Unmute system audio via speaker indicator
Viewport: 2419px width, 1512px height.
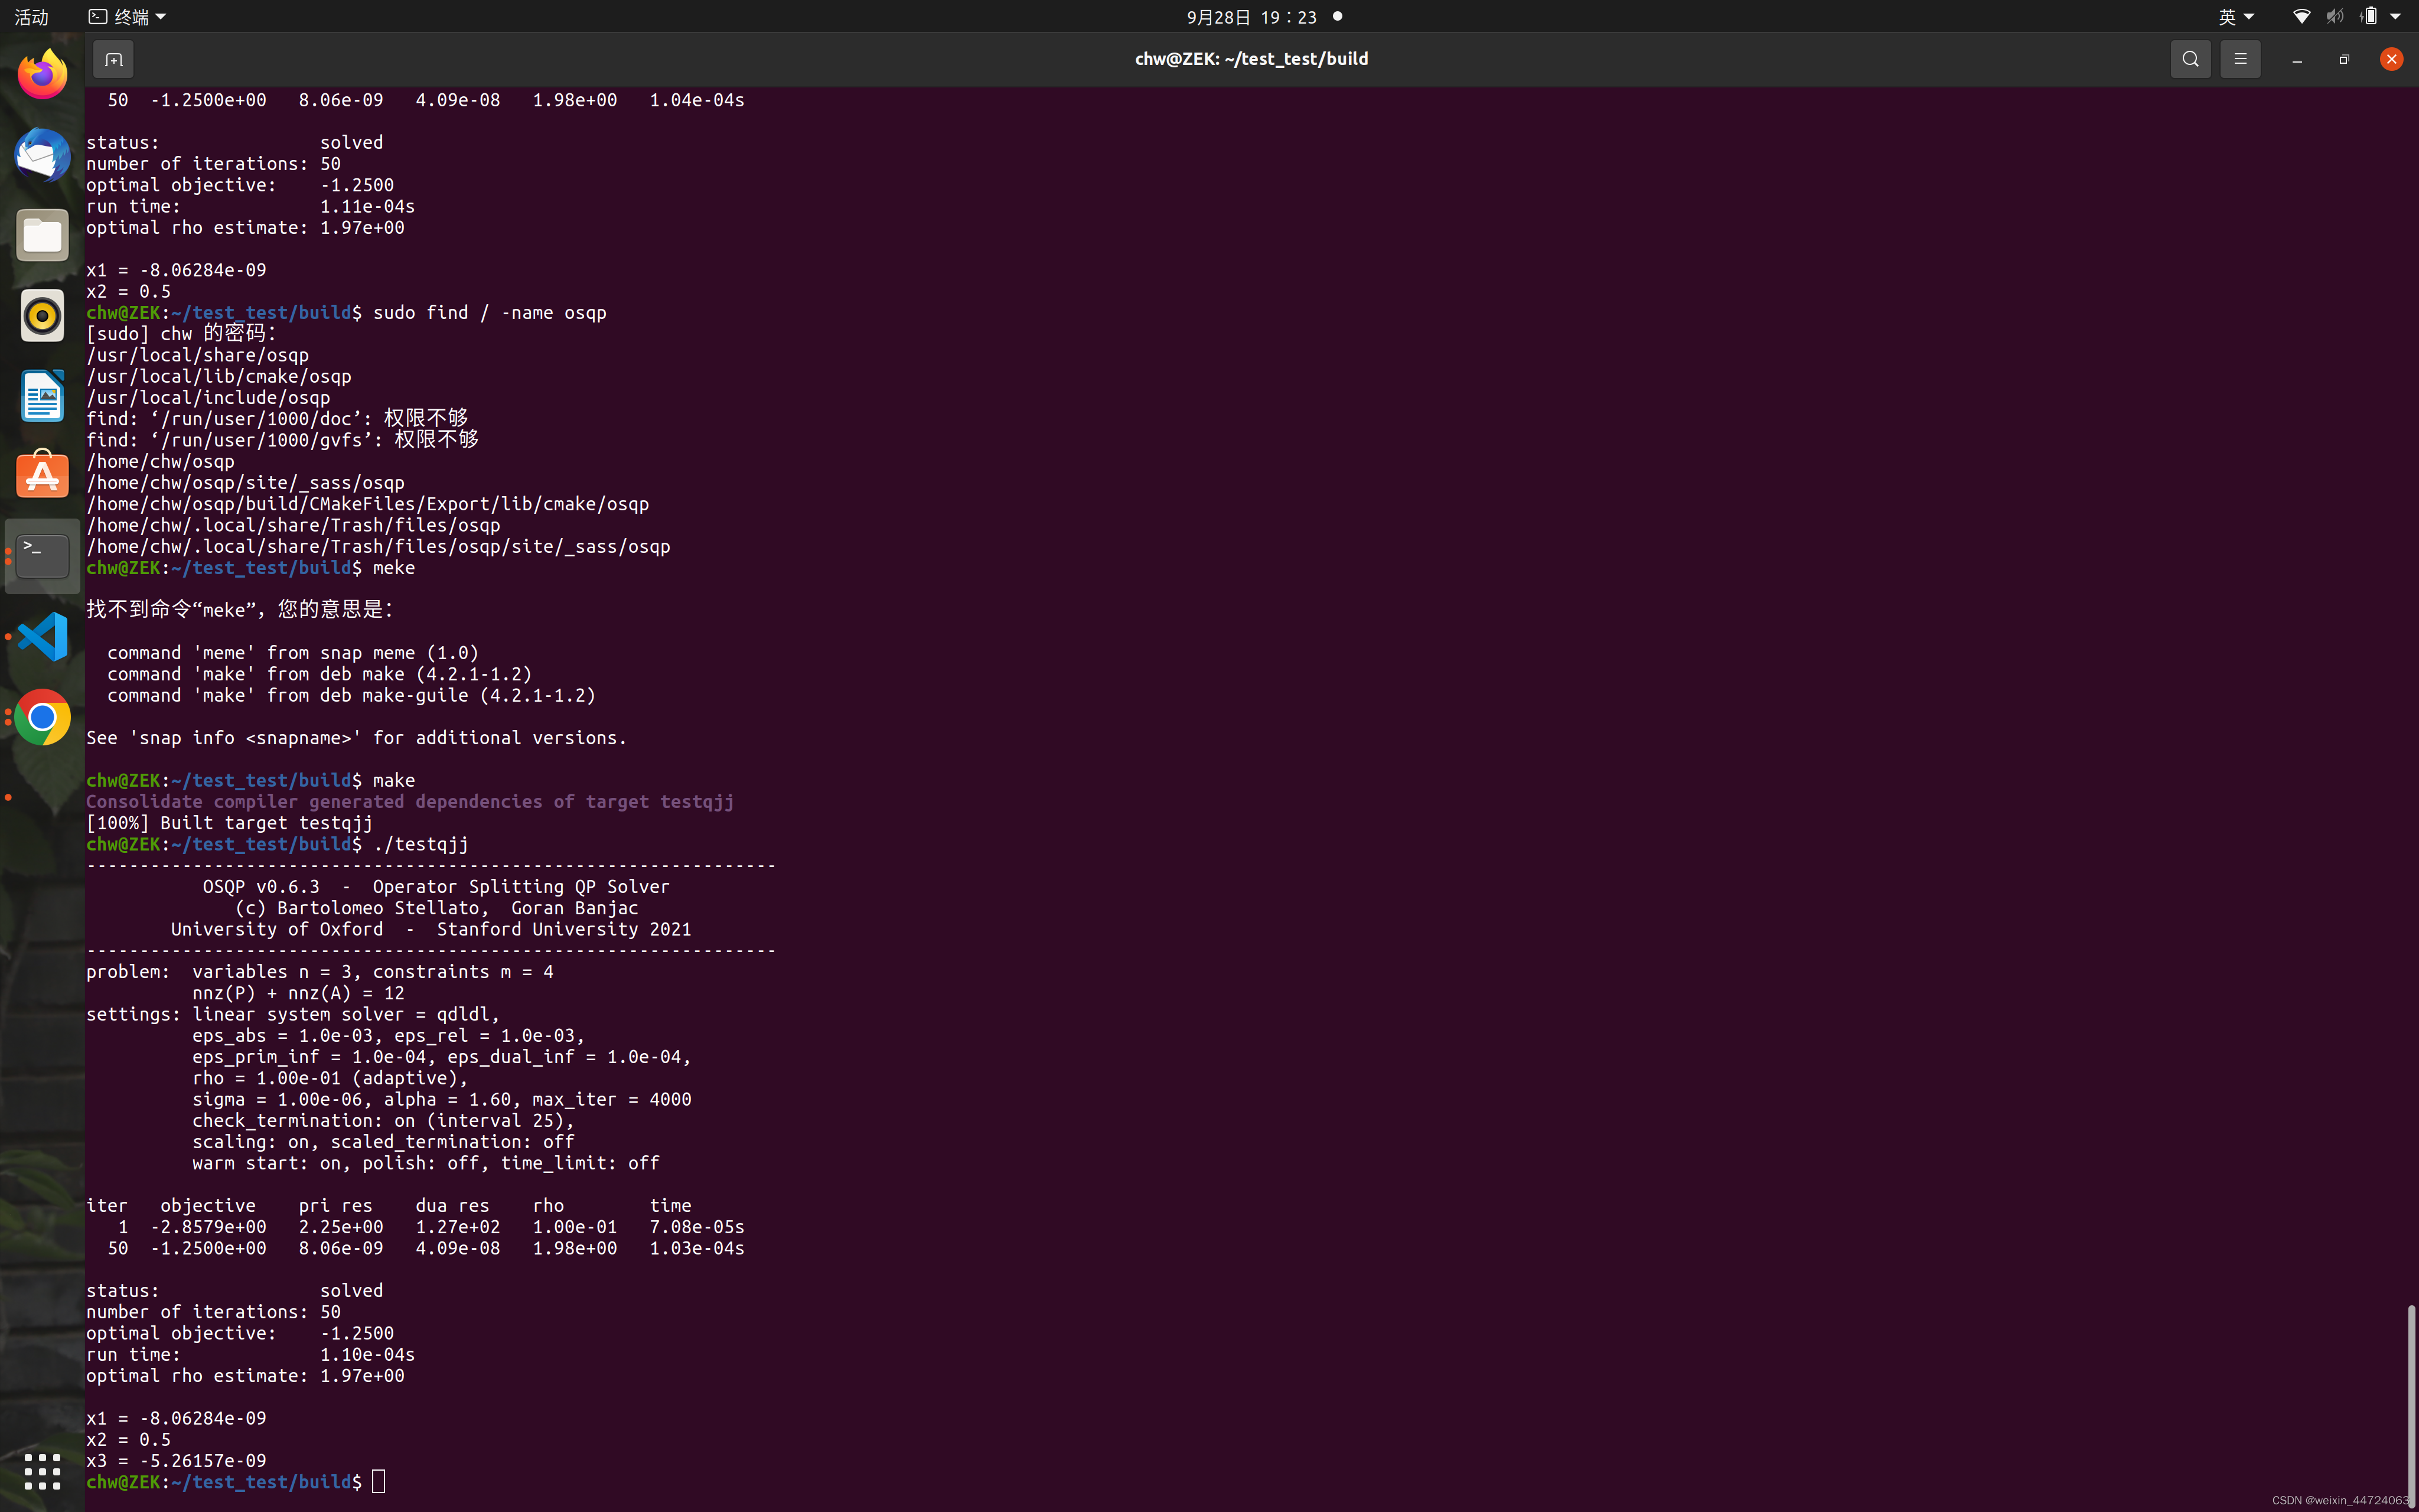point(2335,16)
